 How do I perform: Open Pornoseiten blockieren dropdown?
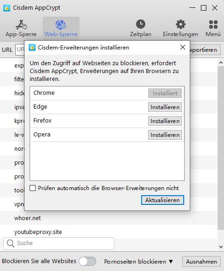tap(138, 262)
